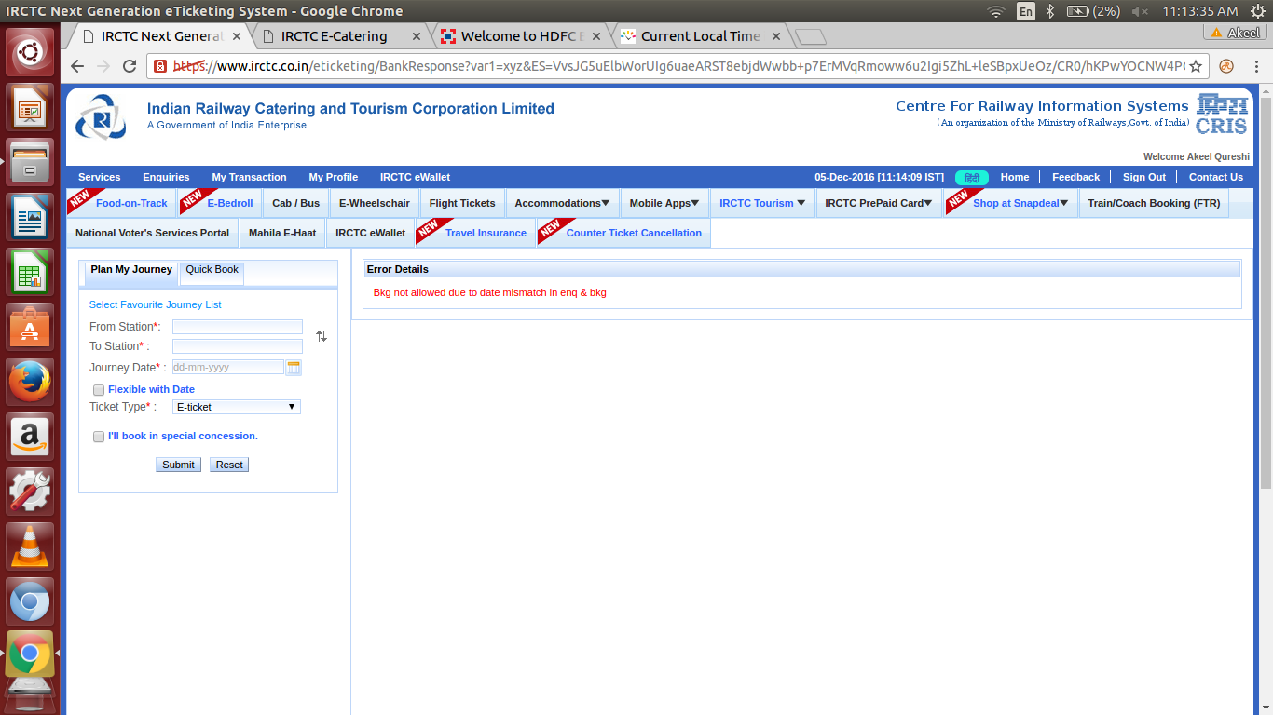Screen dimensions: 1273x715
Task: Expand the Mobile Apps dropdown menu
Action: (x=664, y=203)
